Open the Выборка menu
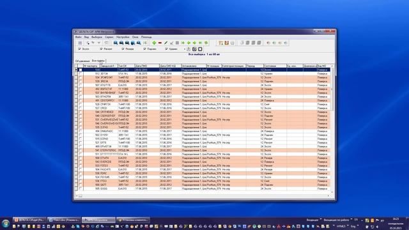Image resolution: width=409 pixels, height=230 pixels. [96, 37]
